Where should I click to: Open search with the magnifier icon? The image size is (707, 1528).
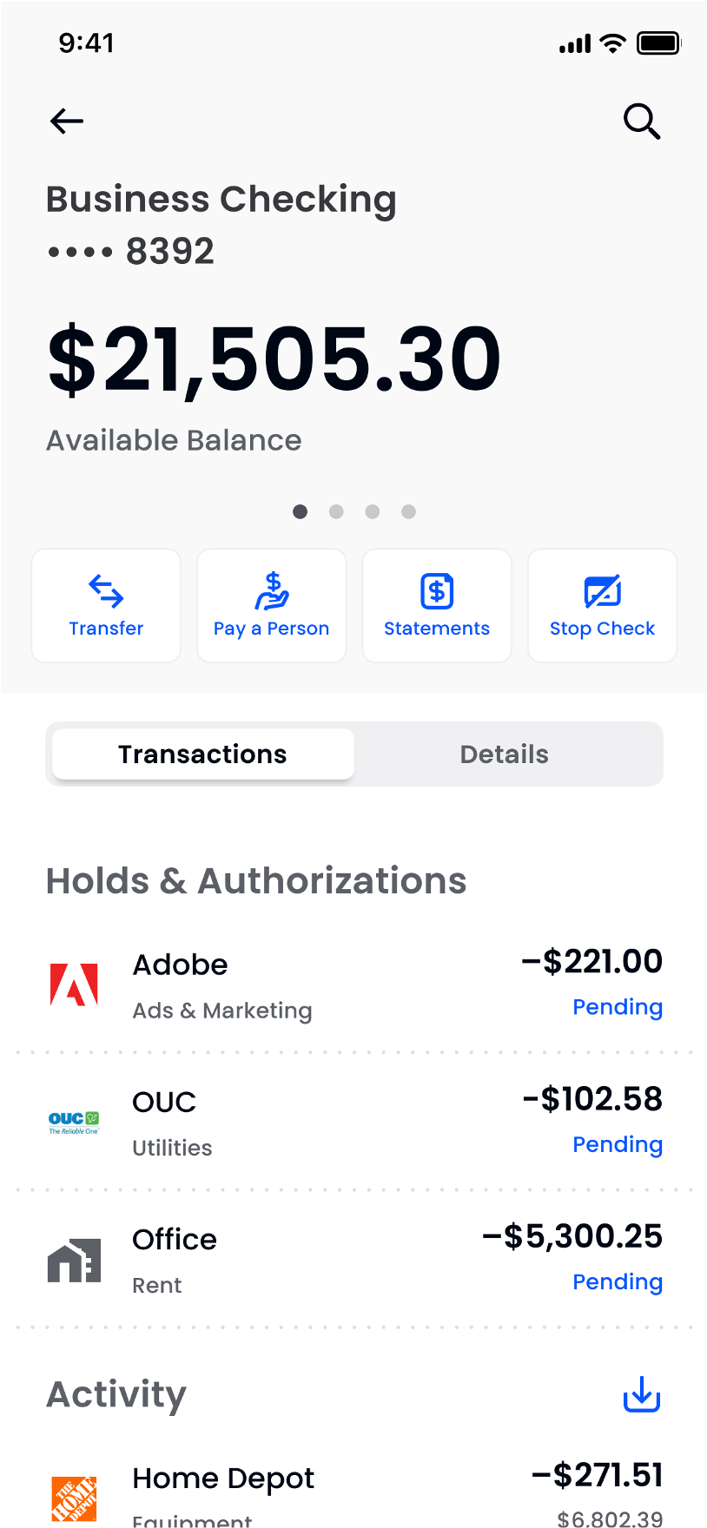pos(642,122)
